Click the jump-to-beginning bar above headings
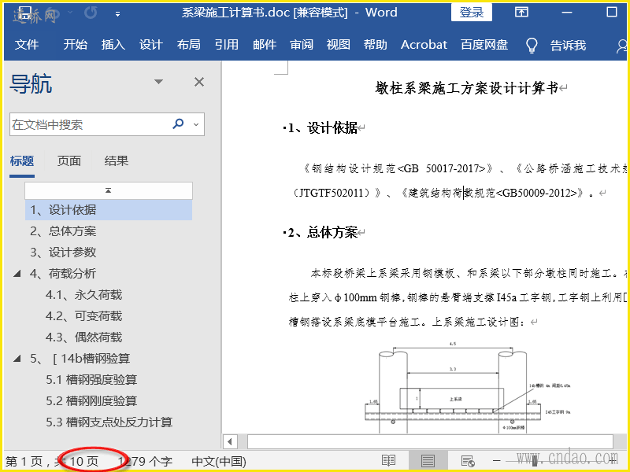This screenshot has height=472, width=630. [x=109, y=190]
